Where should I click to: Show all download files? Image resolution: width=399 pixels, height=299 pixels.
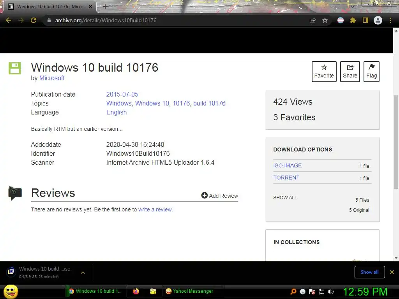point(285,197)
